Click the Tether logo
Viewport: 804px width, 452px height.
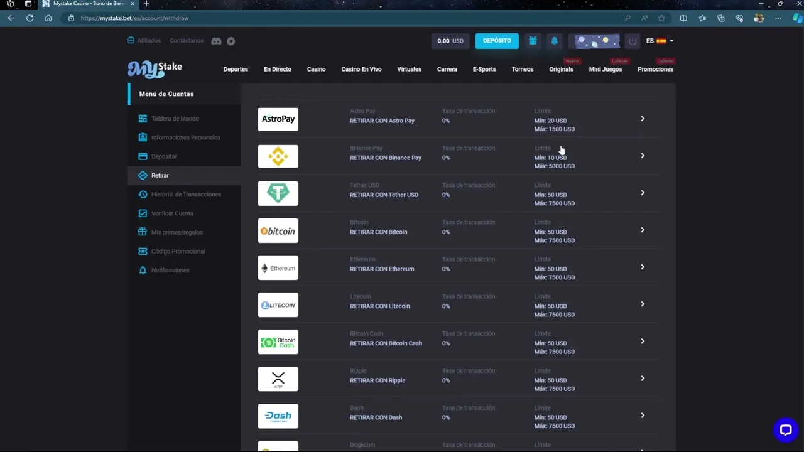pyautogui.click(x=278, y=193)
